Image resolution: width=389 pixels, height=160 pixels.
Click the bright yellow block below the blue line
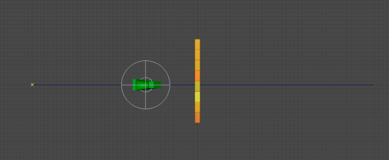click(198, 97)
